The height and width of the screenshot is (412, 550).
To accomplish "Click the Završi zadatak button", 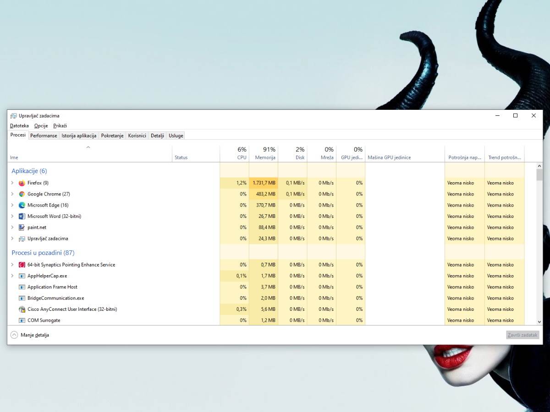I will coord(522,335).
